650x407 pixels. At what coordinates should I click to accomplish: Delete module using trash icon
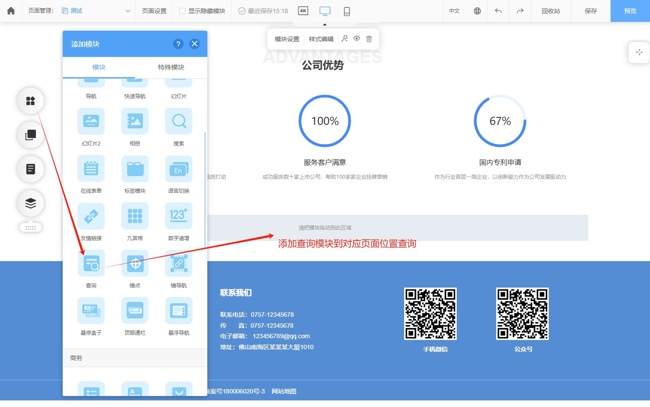pyautogui.click(x=369, y=39)
